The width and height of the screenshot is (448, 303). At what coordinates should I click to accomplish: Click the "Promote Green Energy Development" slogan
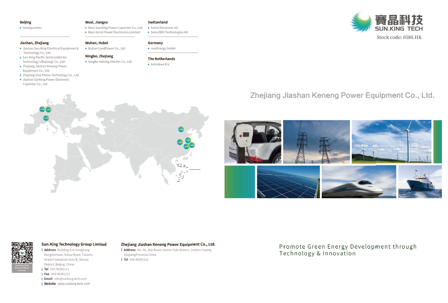tap(348, 250)
